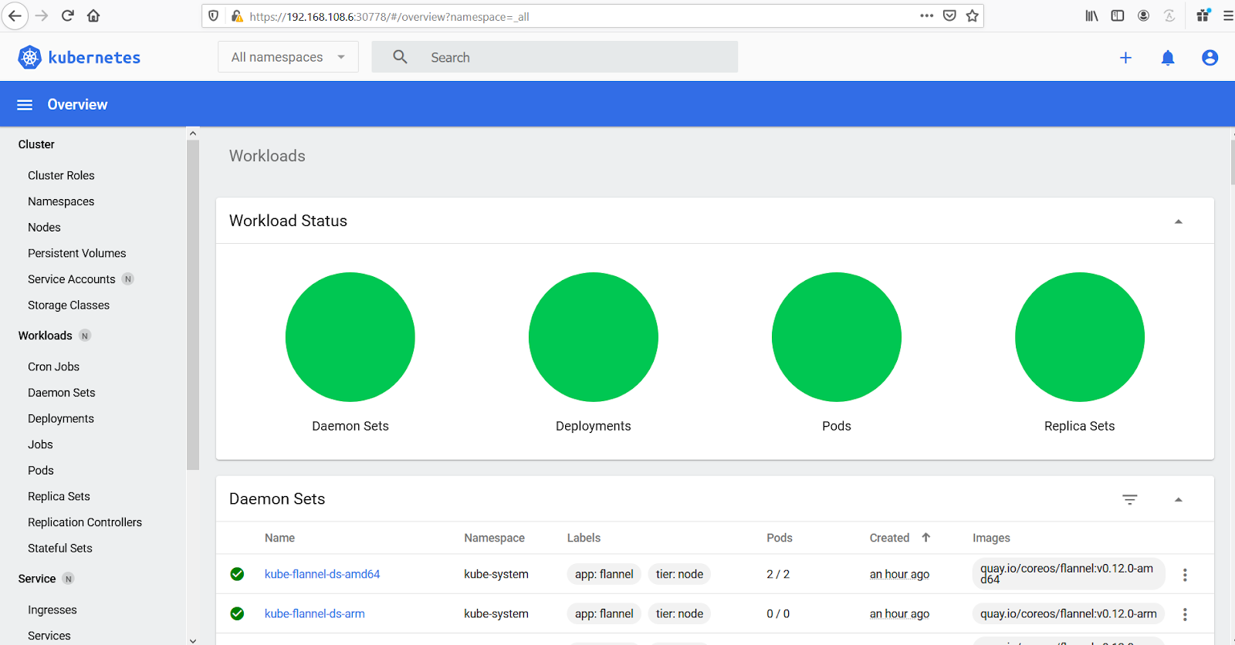Open Deployments in sidebar
Image resolution: width=1235 pixels, height=645 pixels.
click(x=61, y=418)
